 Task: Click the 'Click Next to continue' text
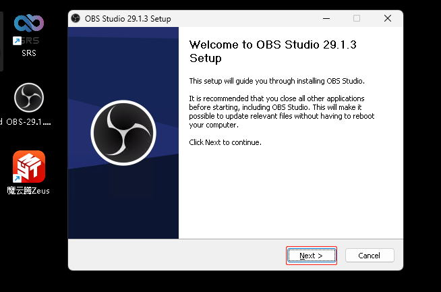(225, 142)
